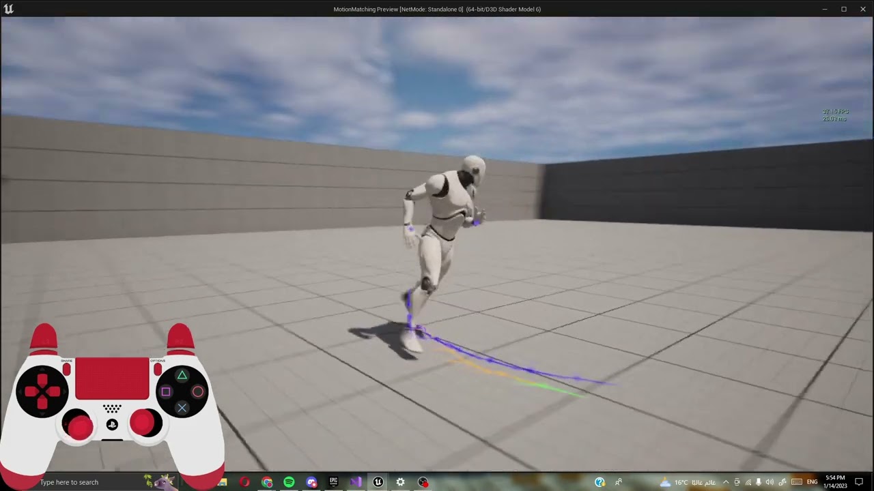Open the touch keyboard tray icon
This screenshot has height=491, width=874.
tap(797, 482)
